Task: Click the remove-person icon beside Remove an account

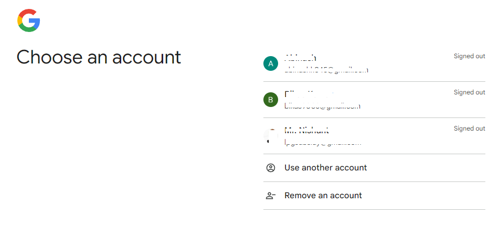Action: [271, 196]
